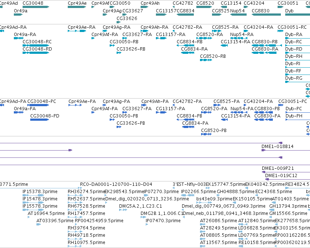
Task: Open the Dyb-RG transcript label
Action: coord(294,78)
